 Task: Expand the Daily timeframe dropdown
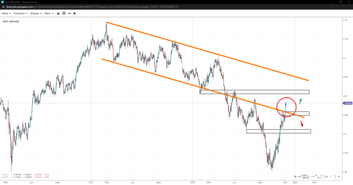6,13
